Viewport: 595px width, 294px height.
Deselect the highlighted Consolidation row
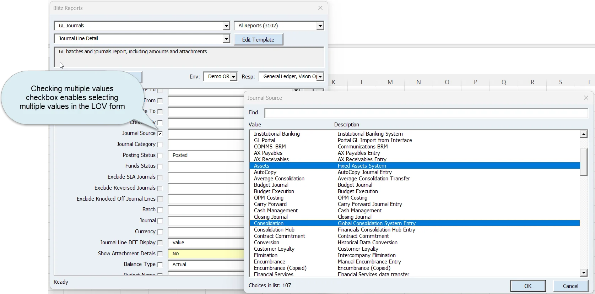(x=415, y=223)
